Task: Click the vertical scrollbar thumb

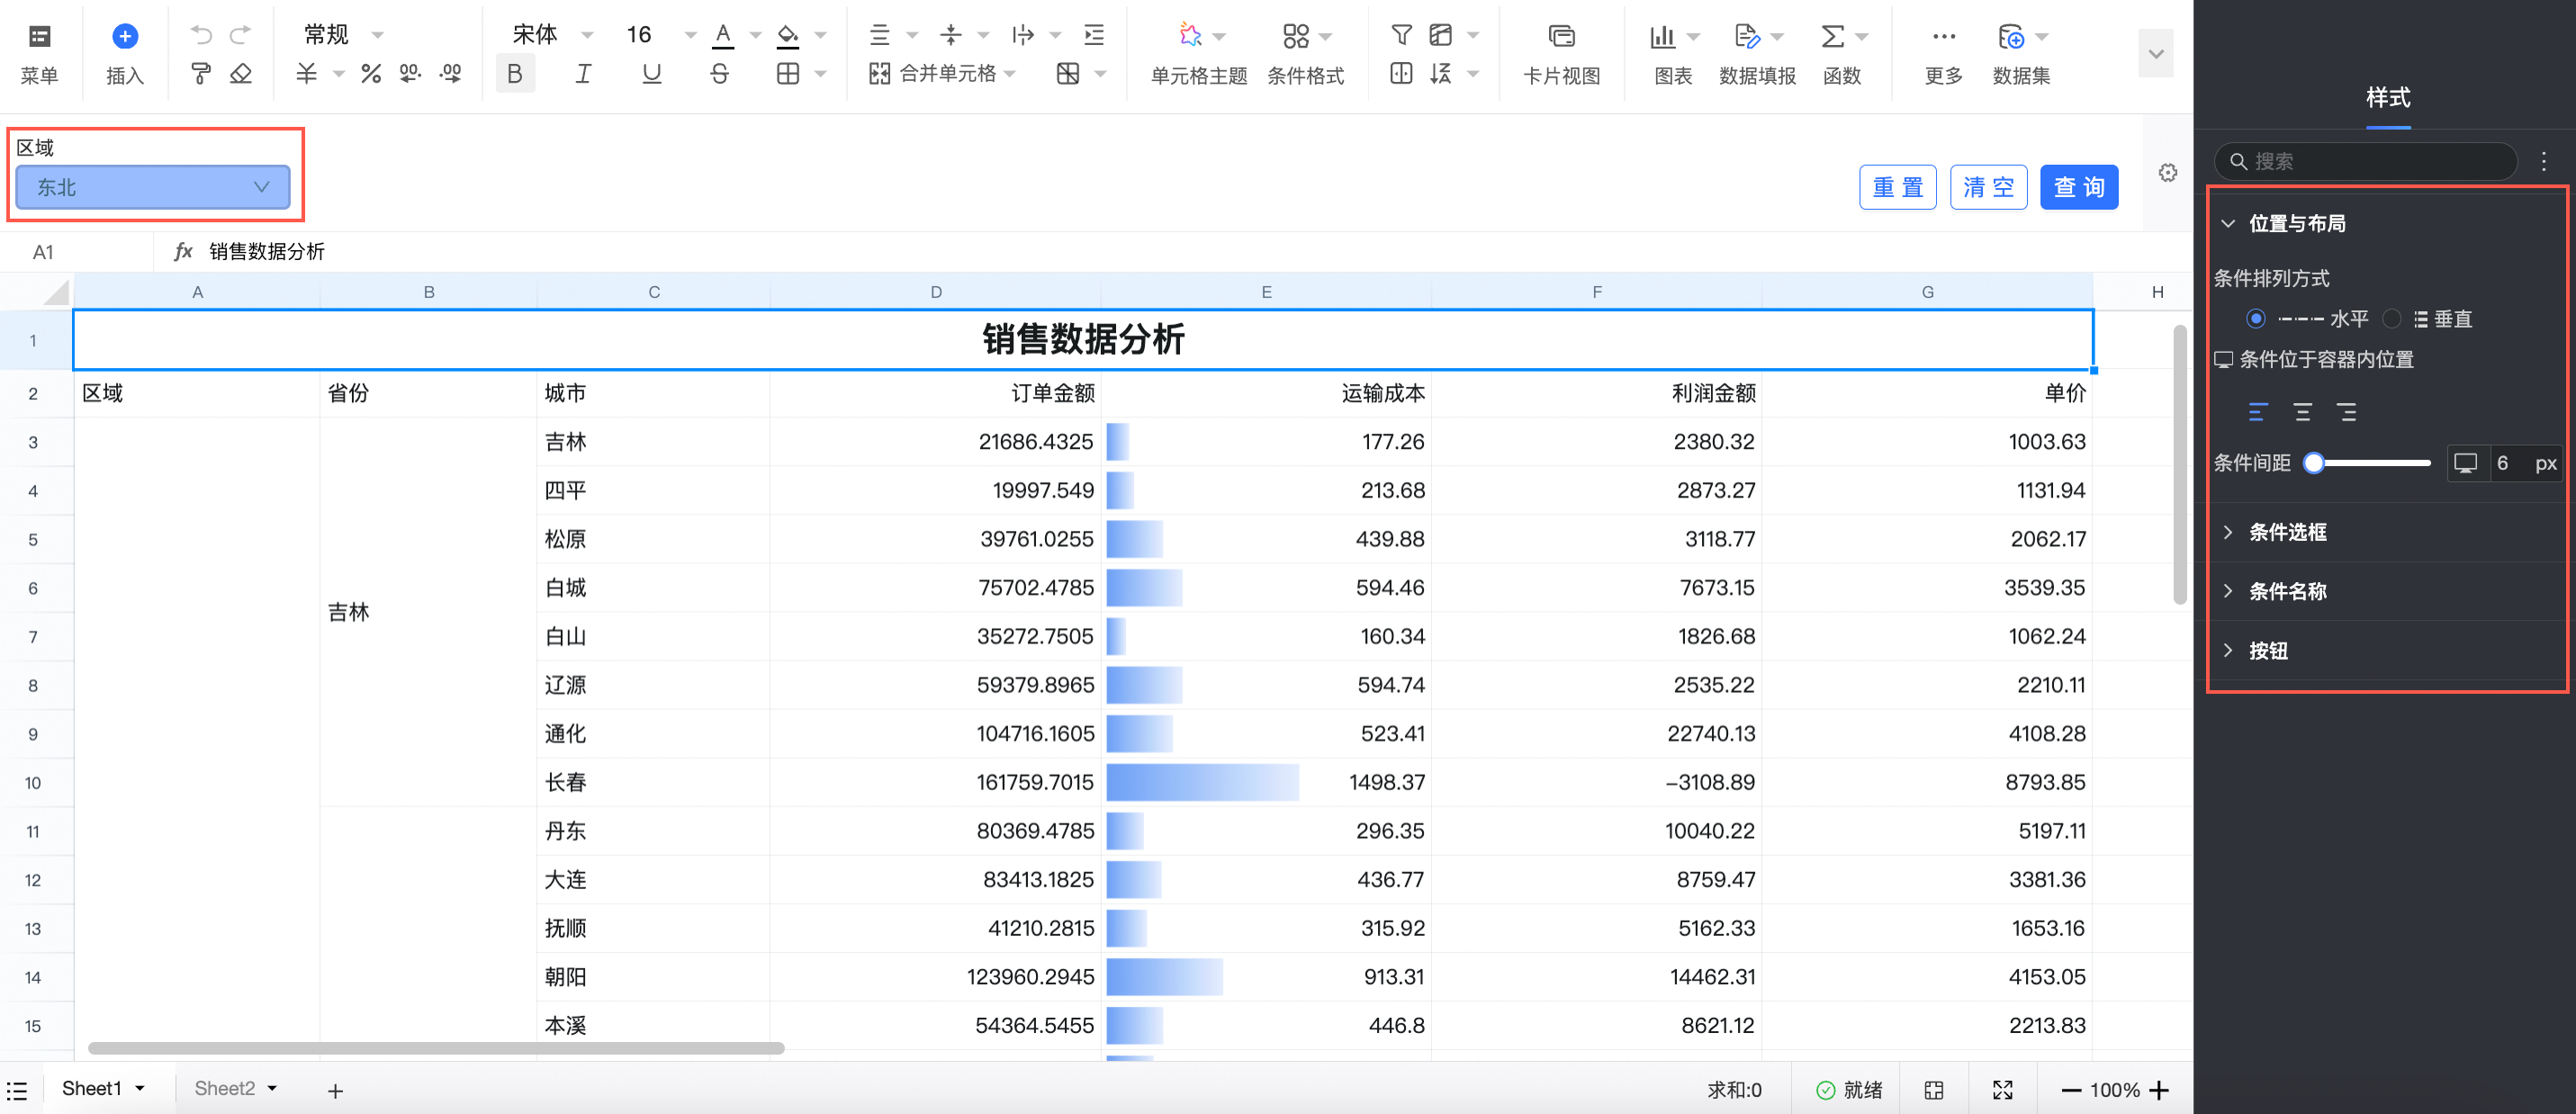Action: [x=2179, y=465]
